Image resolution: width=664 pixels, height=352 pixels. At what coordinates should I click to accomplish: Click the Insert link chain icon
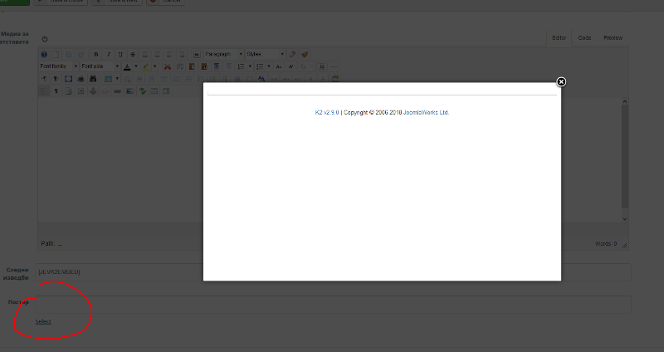pyautogui.click(x=117, y=91)
